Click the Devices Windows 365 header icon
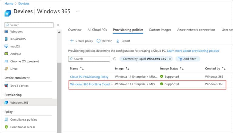Screen dimensions: 233x133 (8, 13)
